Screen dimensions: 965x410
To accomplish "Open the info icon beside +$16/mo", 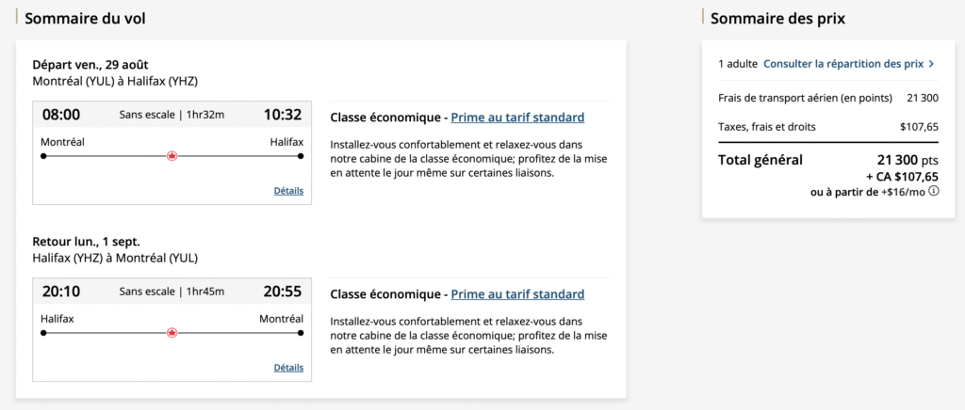I will (934, 191).
